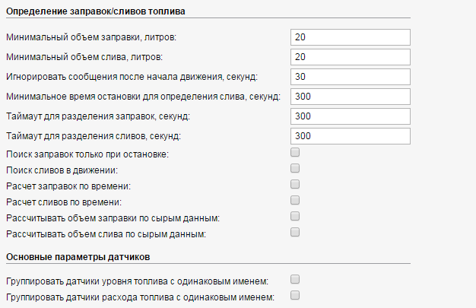Enable 'Поиск заправок только при остановке' checkbox
This screenshot has width=476, height=308.
(295, 152)
